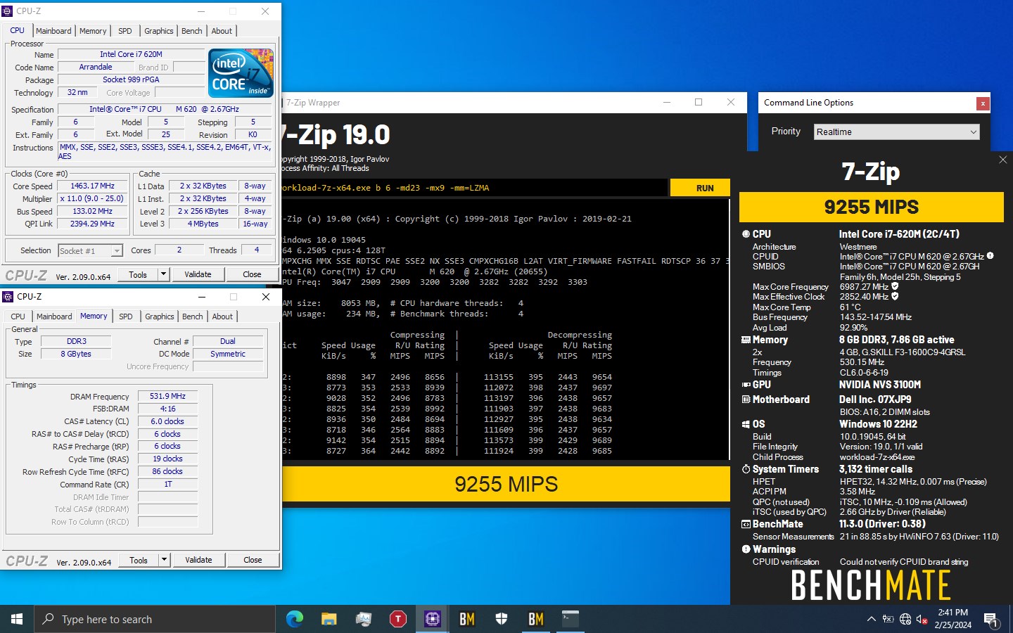Click the title icon of the CPU-Z window showing the Memory tab

(8, 297)
